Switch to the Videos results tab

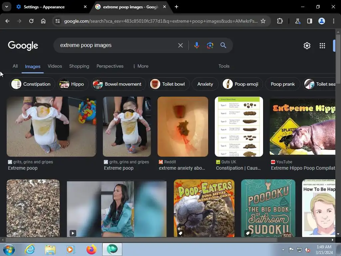click(55, 66)
